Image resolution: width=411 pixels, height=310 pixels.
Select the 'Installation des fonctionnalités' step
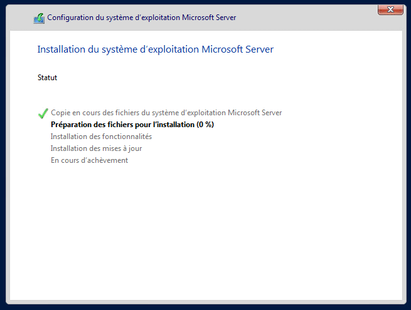[x=101, y=137]
